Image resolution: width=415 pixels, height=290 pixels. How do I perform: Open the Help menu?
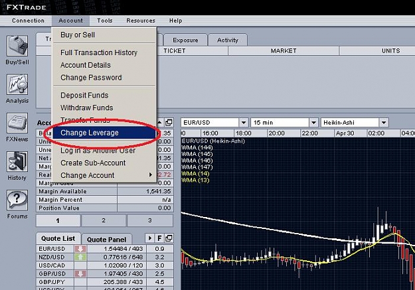click(x=176, y=21)
